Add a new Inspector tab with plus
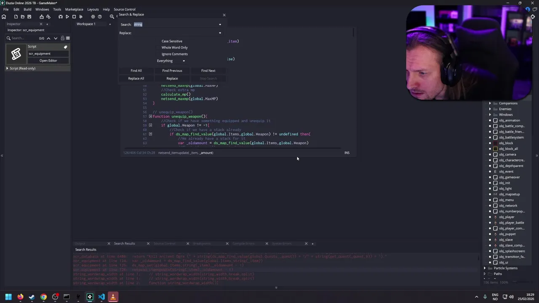Image resolution: width=539 pixels, height=303 pixels. coord(47,24)
